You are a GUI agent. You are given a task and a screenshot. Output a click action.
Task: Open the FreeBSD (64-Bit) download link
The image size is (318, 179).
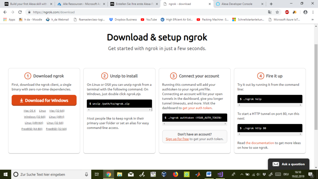point(32,129)
